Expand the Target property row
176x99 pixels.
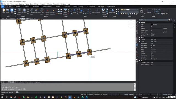(140, 42)
